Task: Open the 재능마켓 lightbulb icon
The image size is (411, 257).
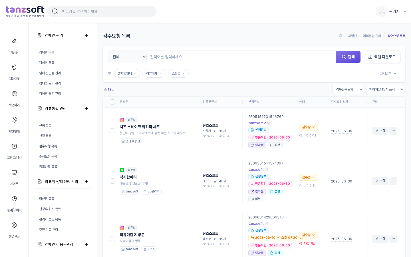Action: [x=14, y=67]
